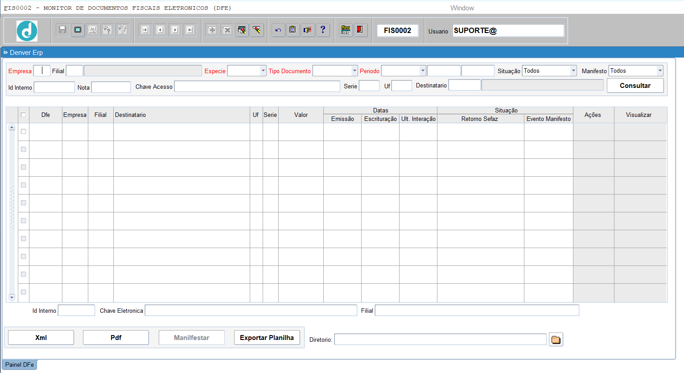Viewport: 684px width, 373px height.
Task: Browse directory with the folder icon
Action: click(556, 340)
